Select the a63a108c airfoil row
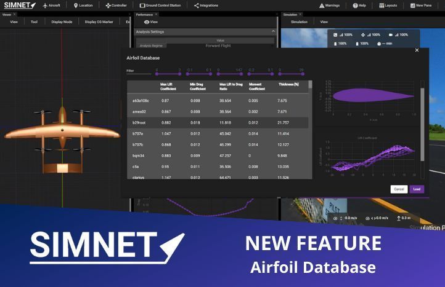 [x=218, y=100]
